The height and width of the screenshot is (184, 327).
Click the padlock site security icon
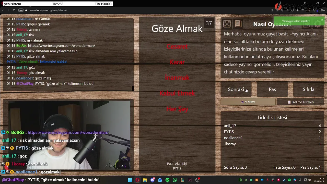tap(26, 10)
